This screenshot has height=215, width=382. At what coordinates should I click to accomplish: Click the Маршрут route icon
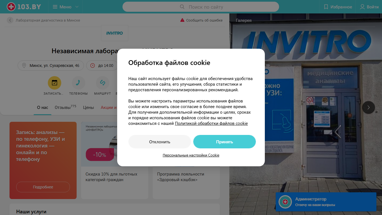click(x=103, y=83)
